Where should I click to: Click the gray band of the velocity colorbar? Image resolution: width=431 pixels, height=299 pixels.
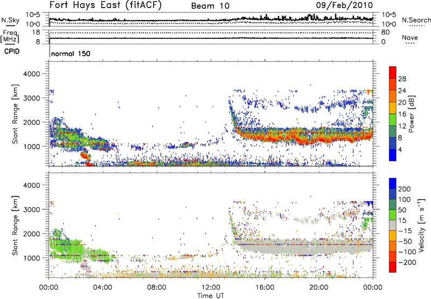(x=393, y=226)
